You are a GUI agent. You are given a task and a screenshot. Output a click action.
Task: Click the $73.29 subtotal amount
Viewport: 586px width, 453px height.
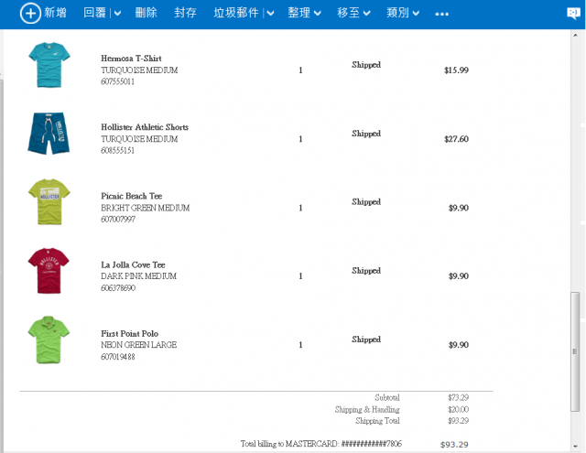coord(458,397)
